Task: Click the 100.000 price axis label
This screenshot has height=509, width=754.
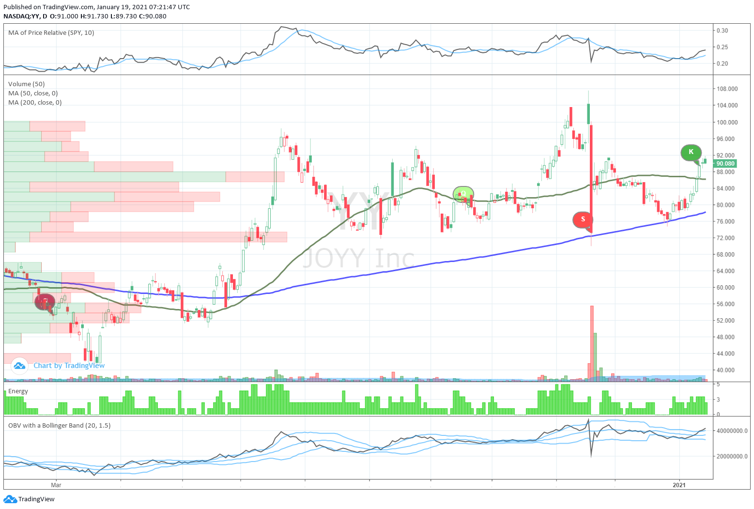Action: (727, 122)
